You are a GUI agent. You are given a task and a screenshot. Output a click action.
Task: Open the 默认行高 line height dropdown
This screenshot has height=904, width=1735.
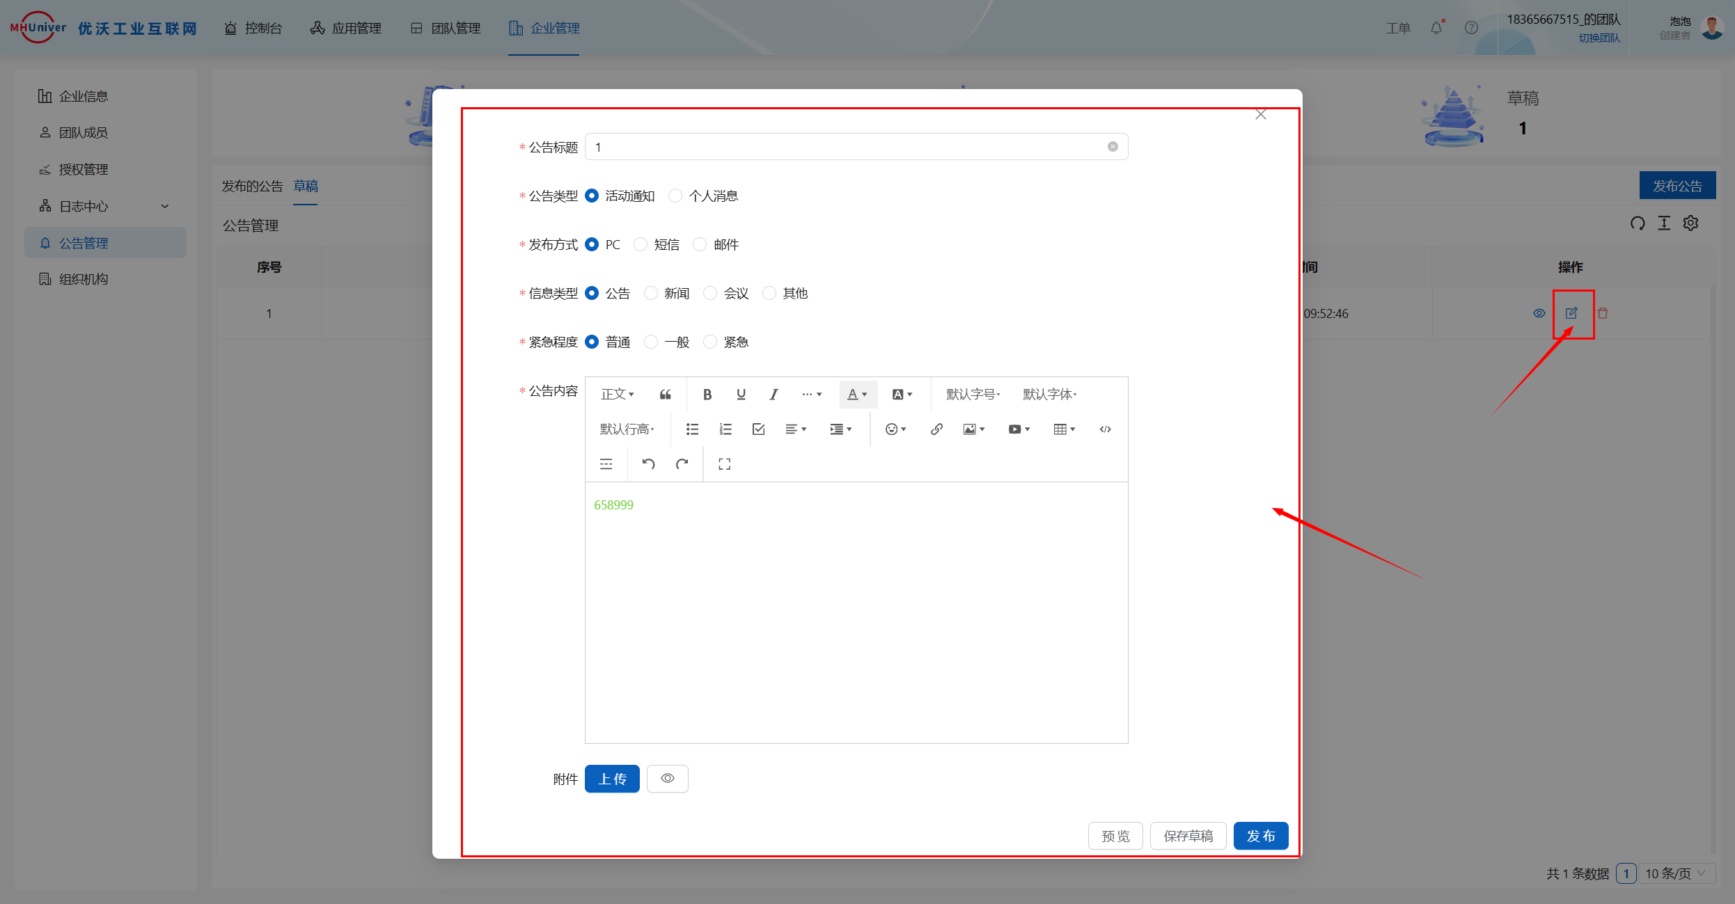click(627, 429)
